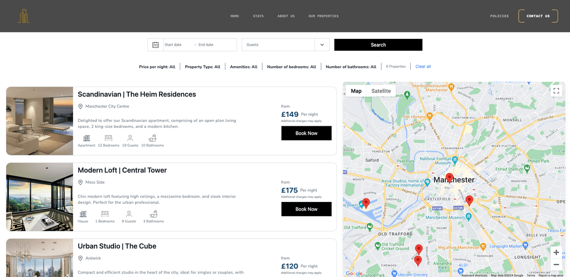Click the red map pin near The Lowry
570x277 pixels.
[366, 203]
